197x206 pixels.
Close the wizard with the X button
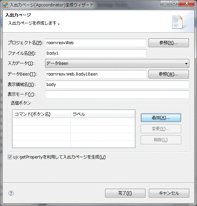(187, 4)
